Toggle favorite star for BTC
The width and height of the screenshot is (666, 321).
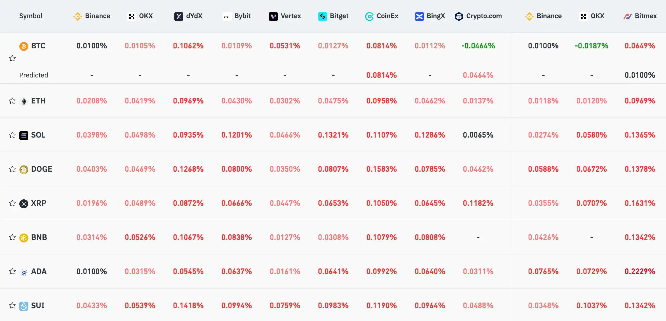tap(12, 58)
